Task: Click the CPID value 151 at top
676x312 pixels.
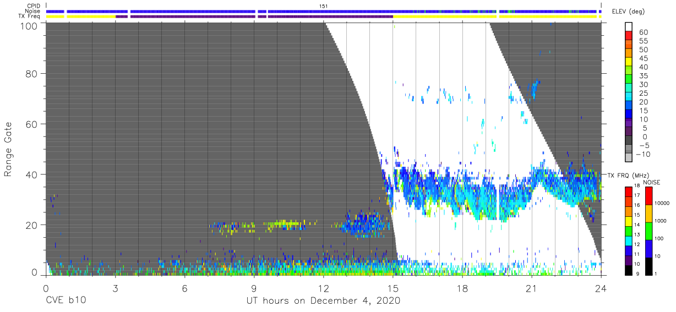Action: [323, 6]
